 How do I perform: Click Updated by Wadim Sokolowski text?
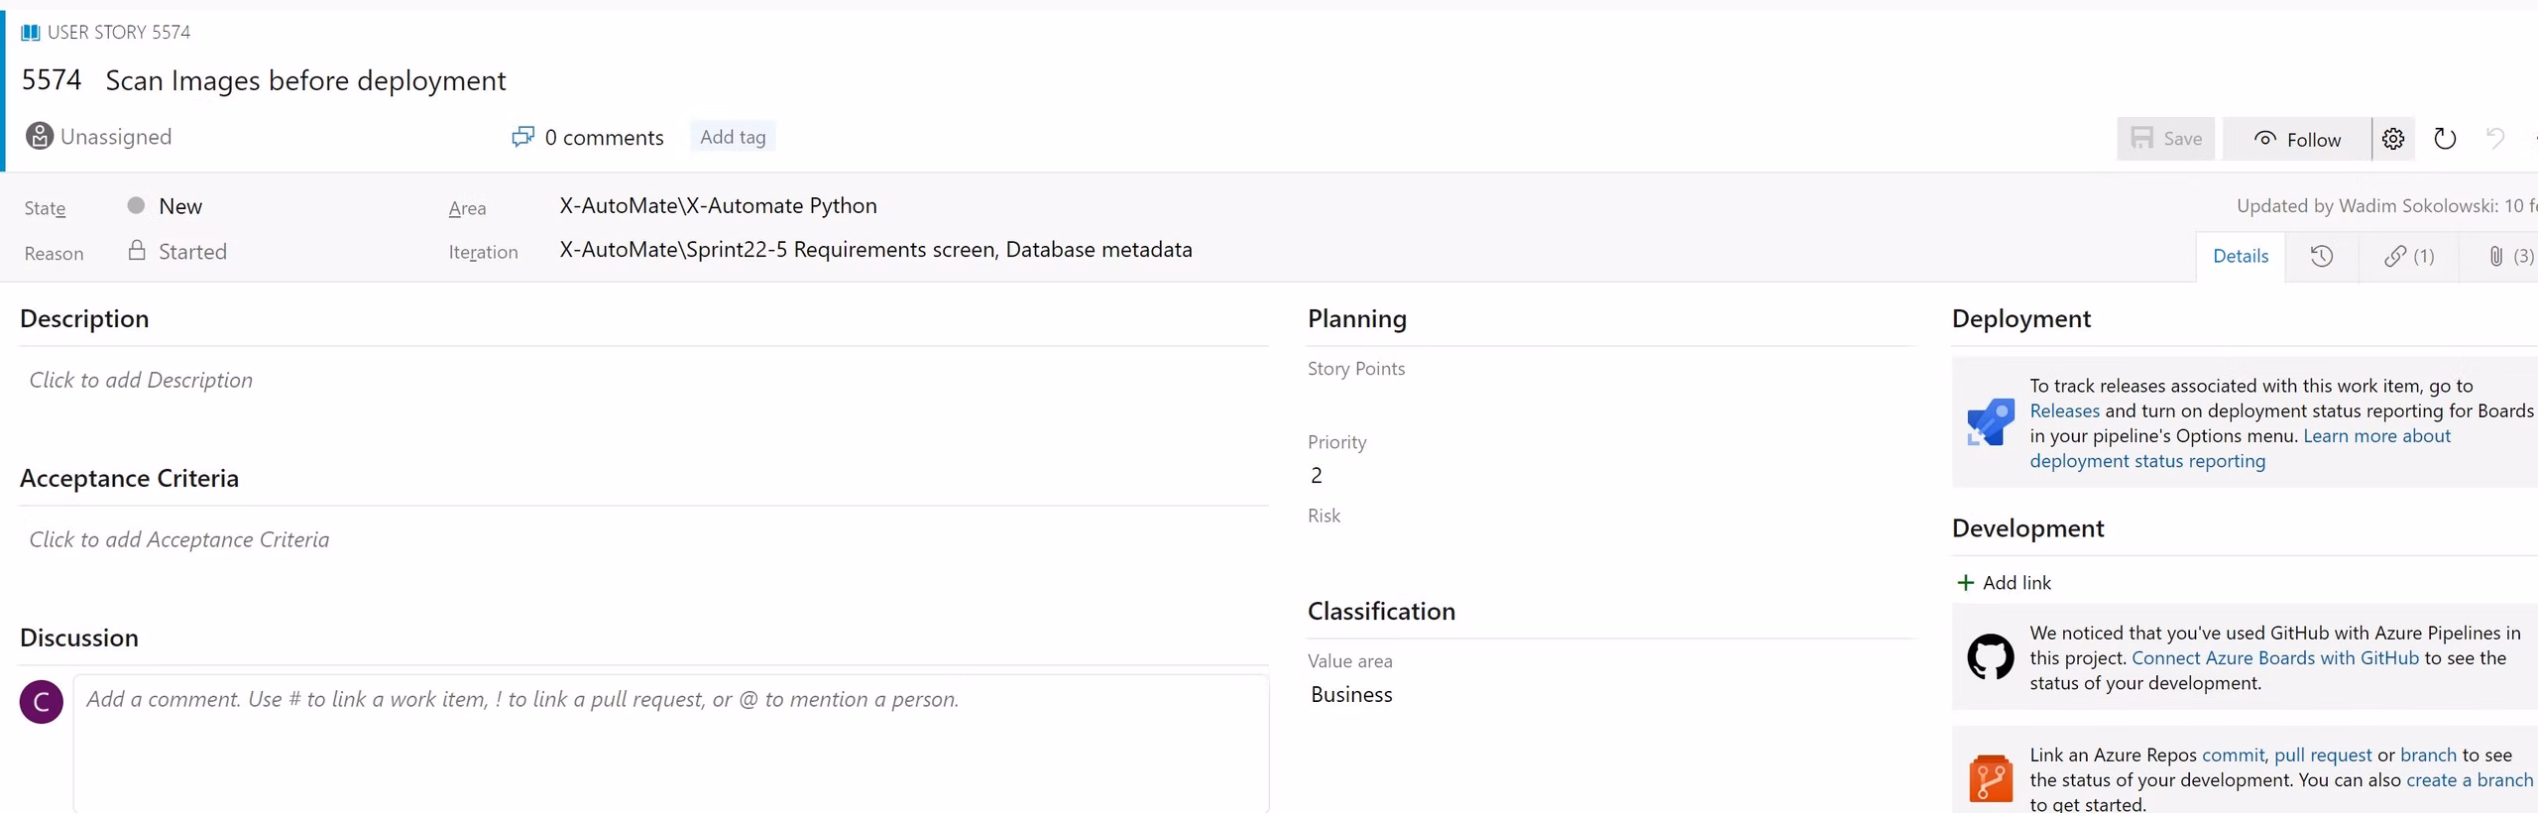coord(2387,205)
